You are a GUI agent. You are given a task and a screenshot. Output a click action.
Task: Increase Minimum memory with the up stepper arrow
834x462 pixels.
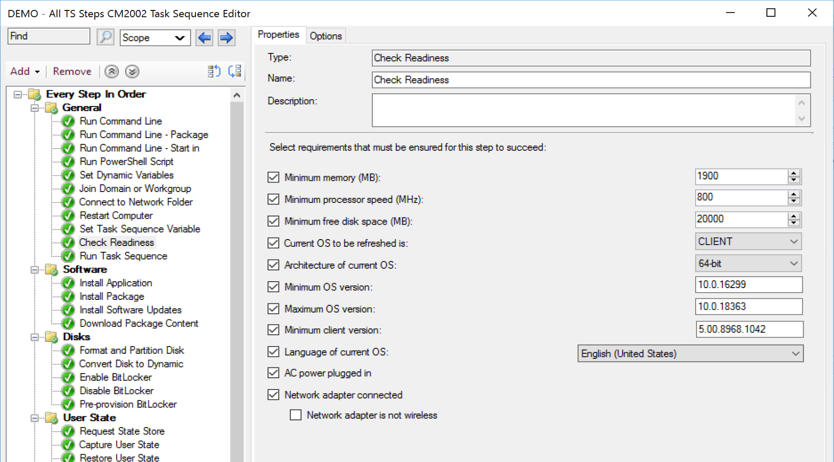(793, 173)
